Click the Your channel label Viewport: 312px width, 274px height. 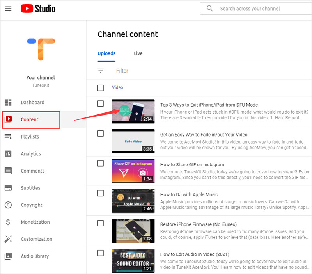(41, 77)
